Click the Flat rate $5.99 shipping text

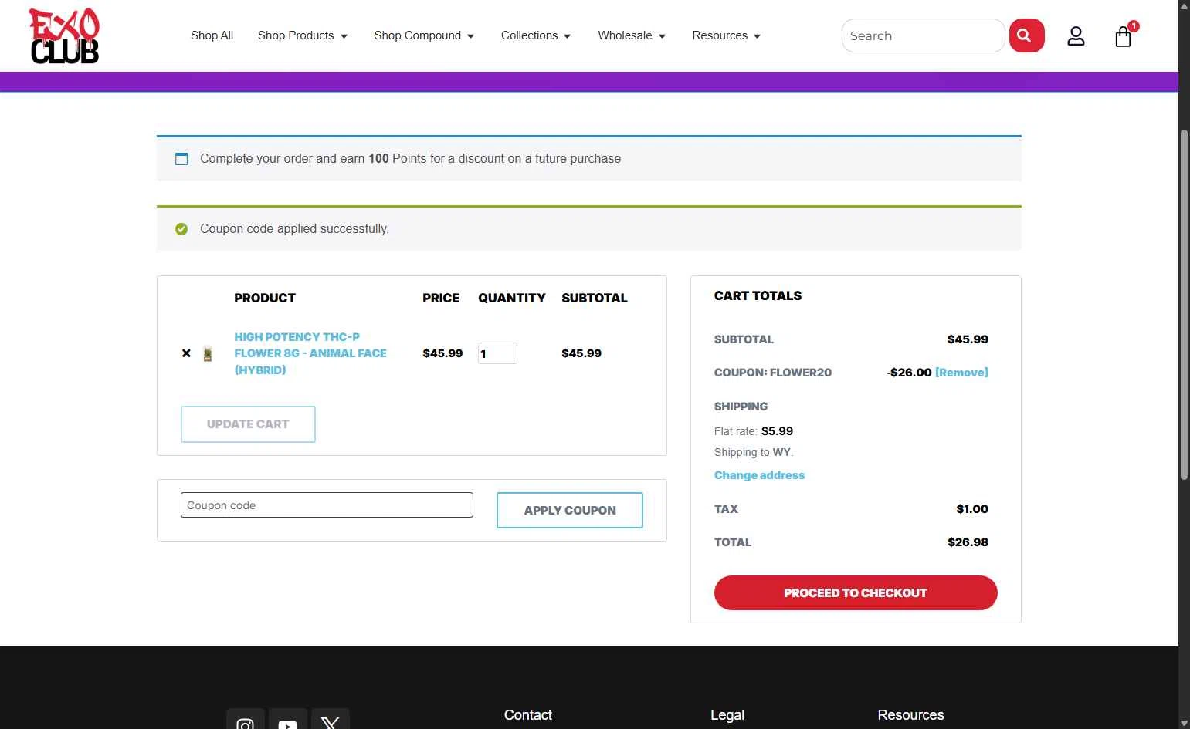(x=754, y=431)
